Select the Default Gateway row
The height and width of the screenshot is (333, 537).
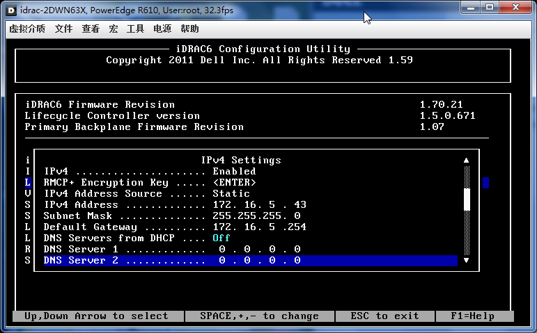coord(250,227)
